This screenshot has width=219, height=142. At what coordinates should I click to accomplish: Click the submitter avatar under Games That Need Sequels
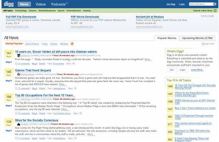[18, 74]
